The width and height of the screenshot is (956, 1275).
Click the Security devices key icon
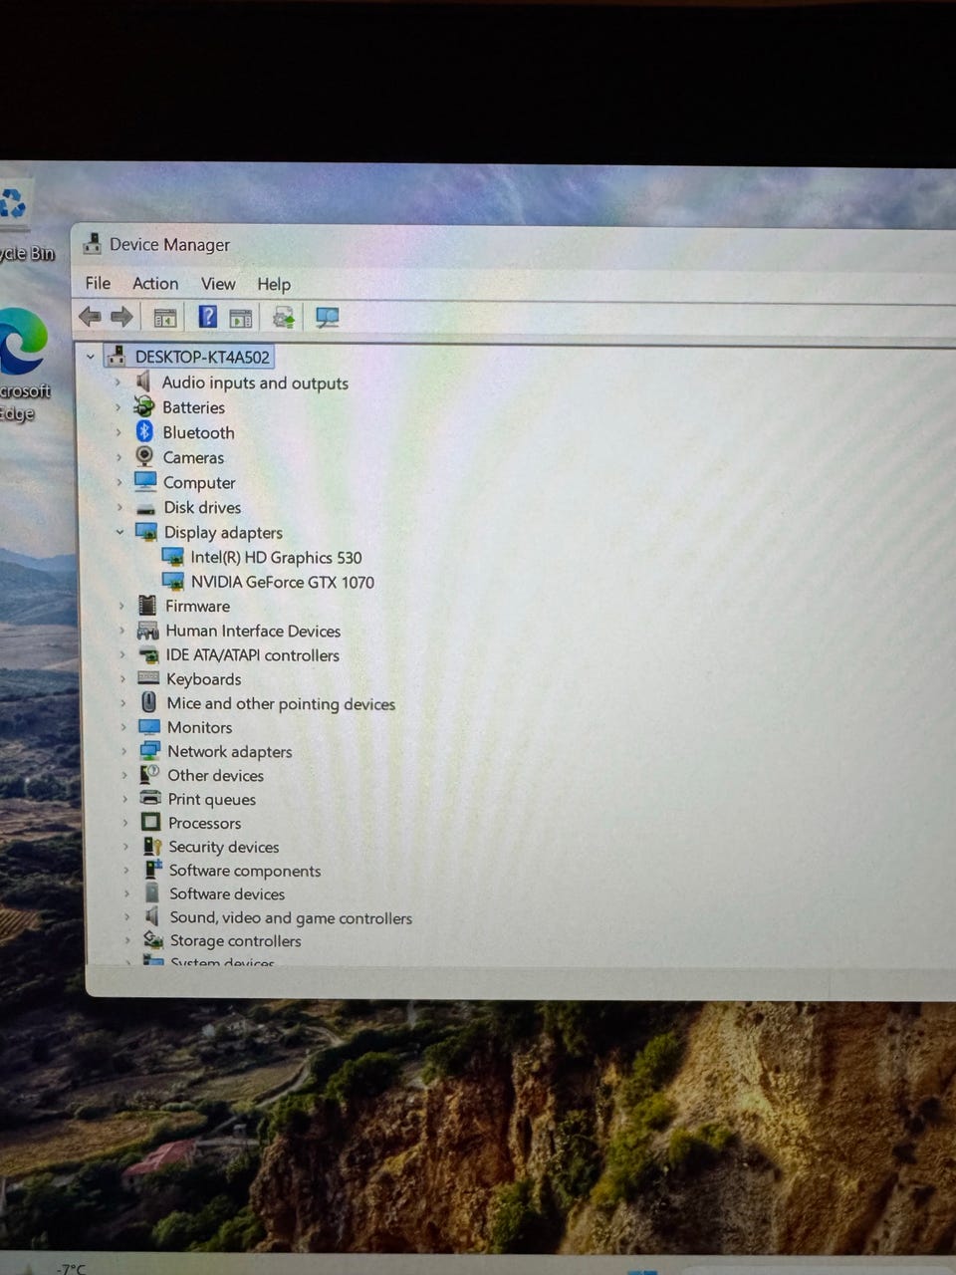point(151,846)
